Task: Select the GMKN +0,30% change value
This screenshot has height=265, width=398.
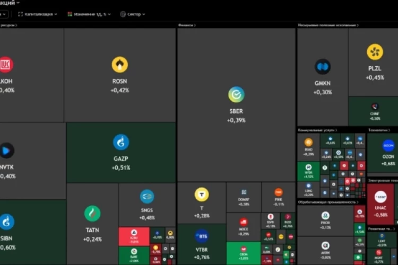Action: pyautogui.click(x=323, y=92)
